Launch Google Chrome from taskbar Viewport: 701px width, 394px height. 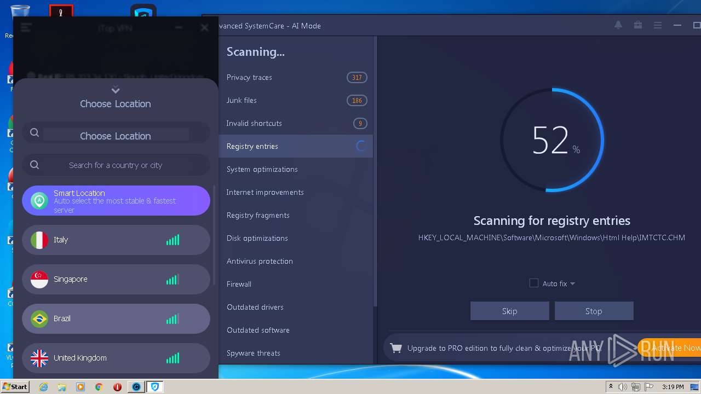pos(99,387)
